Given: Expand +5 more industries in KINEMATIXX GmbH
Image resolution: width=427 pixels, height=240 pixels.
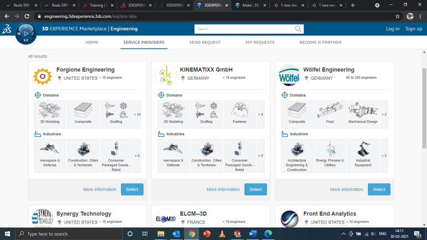Looking at the screenshot, I should [261, 156].
